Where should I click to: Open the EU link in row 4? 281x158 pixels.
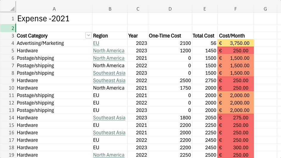[x=96, y=43]
